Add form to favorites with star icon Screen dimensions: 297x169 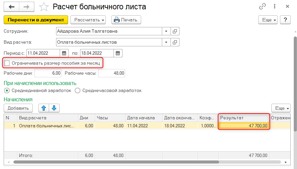(x=43, y=7)
